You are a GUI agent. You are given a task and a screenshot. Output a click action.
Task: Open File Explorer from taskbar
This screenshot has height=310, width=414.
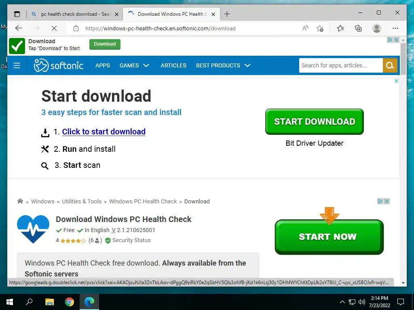(x=49, y=302)
